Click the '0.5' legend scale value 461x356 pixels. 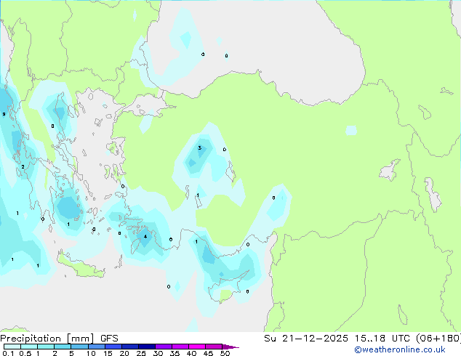(x=25, y=353)
